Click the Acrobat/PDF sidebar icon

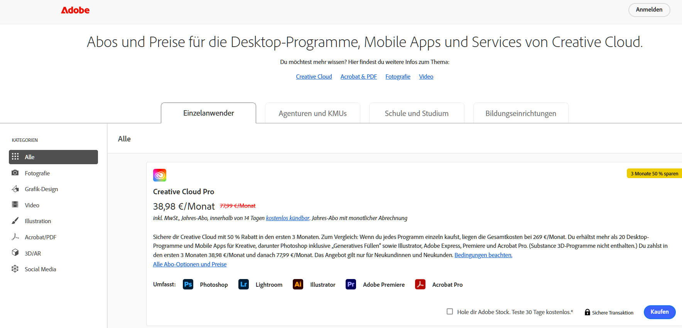(15, 237)
